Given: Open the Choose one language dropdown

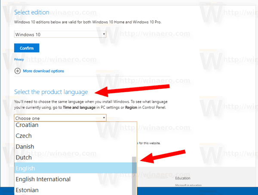Looking at the screenshot, I should [x=60, y=118].
